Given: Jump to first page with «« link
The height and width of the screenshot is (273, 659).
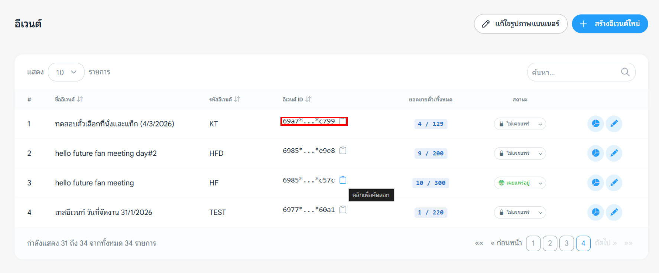Looking at the screenshot, I should pos(479,243).
